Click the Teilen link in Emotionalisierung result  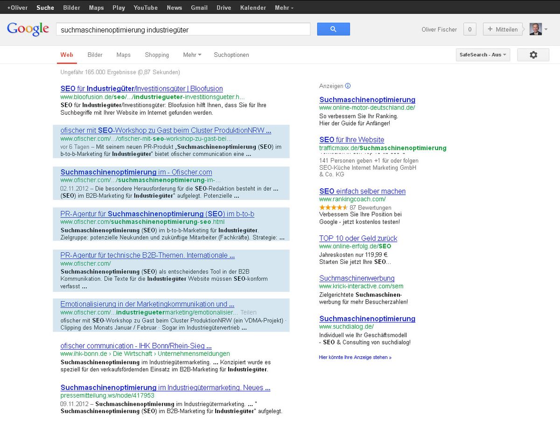click(249, 312)
